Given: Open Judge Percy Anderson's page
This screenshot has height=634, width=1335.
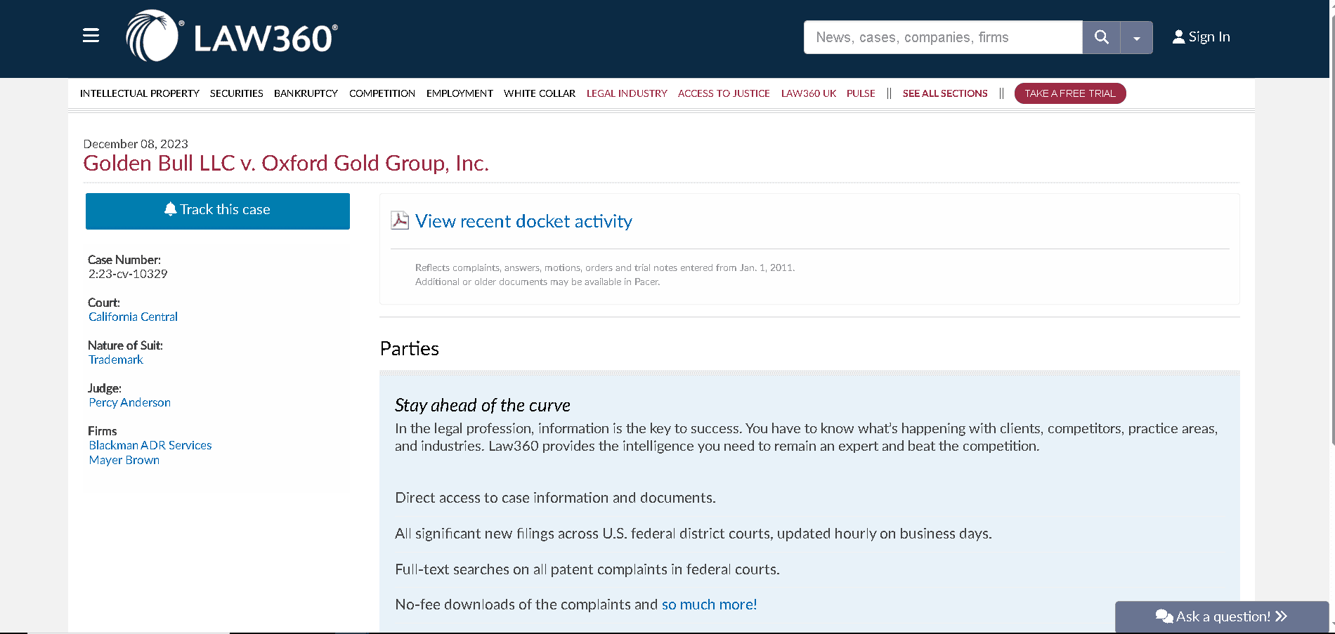Looking at the screenshot, I should point(130,402).
